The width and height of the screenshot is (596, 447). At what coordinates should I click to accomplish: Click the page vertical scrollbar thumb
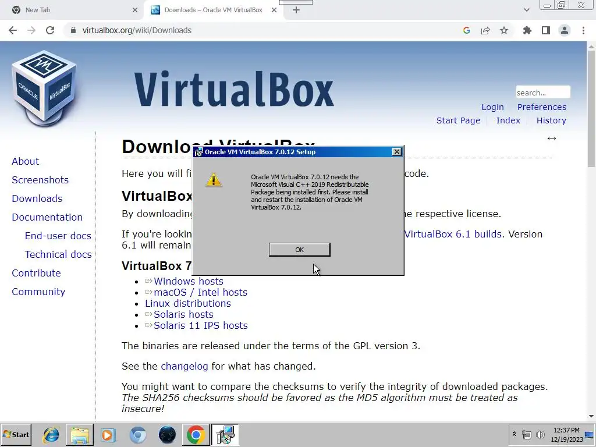[591, 108]
